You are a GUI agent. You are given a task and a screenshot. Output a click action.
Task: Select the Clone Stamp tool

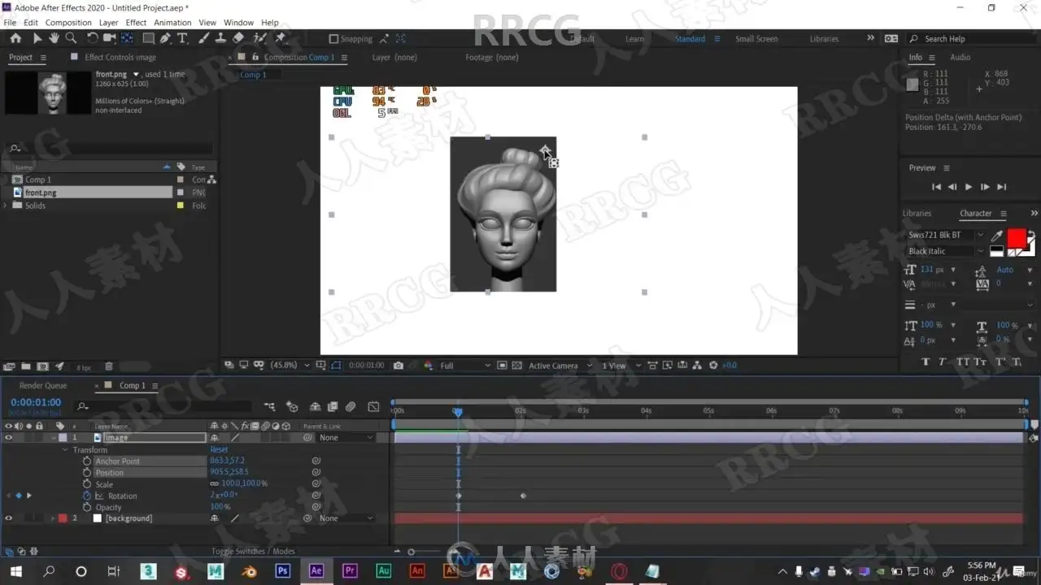(220, 38)
